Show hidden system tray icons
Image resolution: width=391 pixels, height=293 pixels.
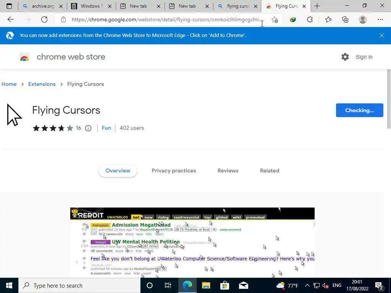point(307,285)
